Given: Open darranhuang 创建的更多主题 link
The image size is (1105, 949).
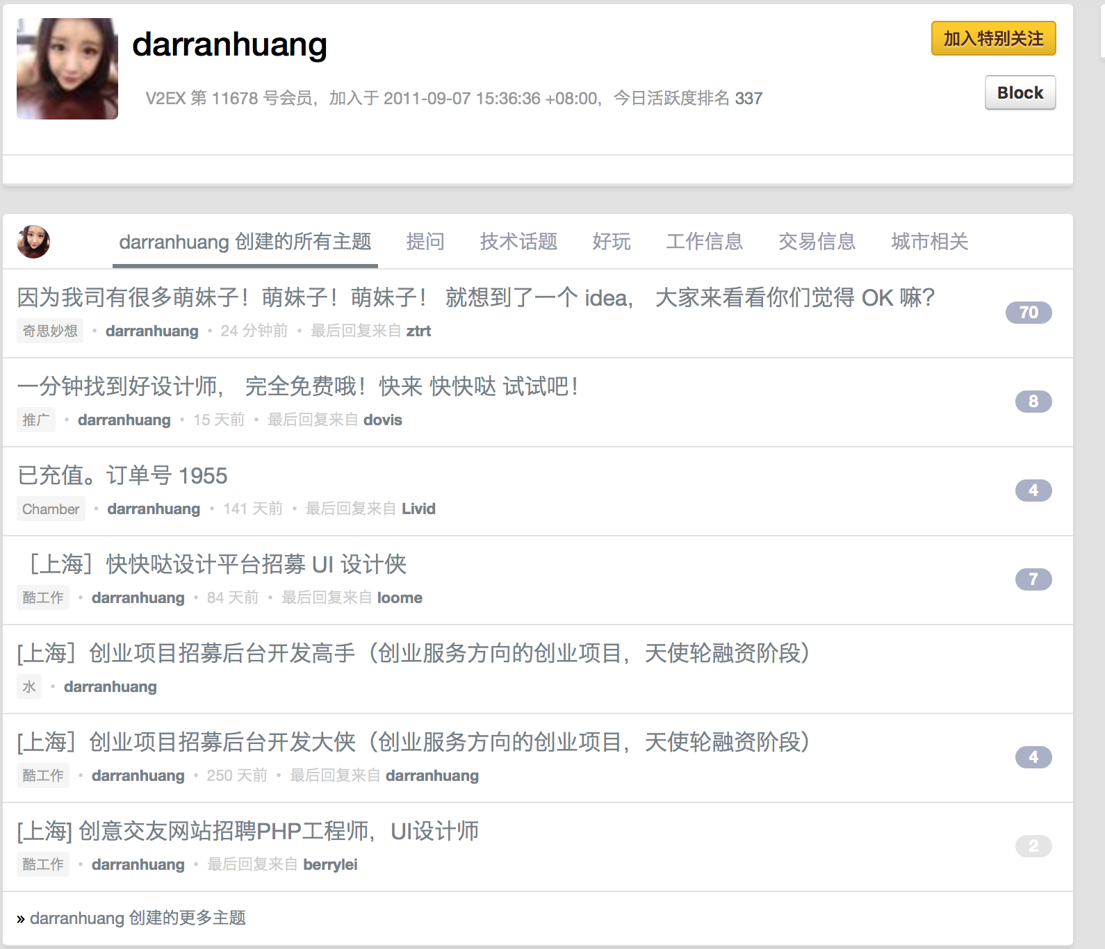Looking at the screenshot, I should click(138, 918).
